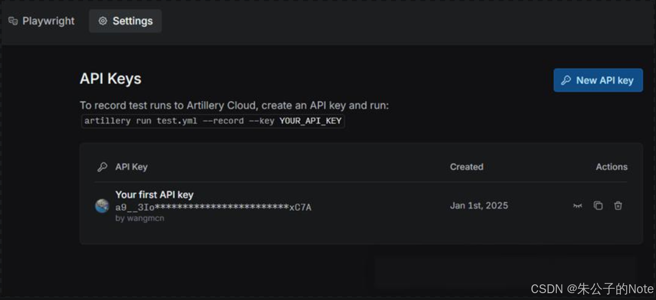Click the New API key button
This screenshot has width=656, height=300.
point(598,80)
